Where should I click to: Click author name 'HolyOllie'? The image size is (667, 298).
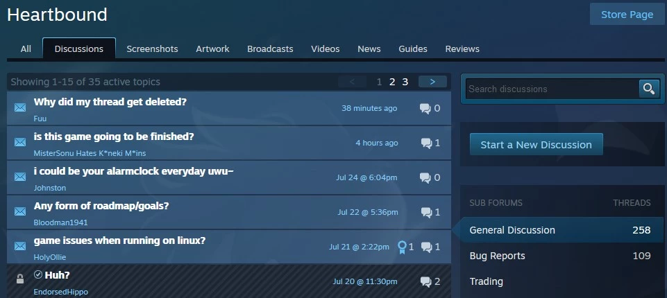[50, 257]
